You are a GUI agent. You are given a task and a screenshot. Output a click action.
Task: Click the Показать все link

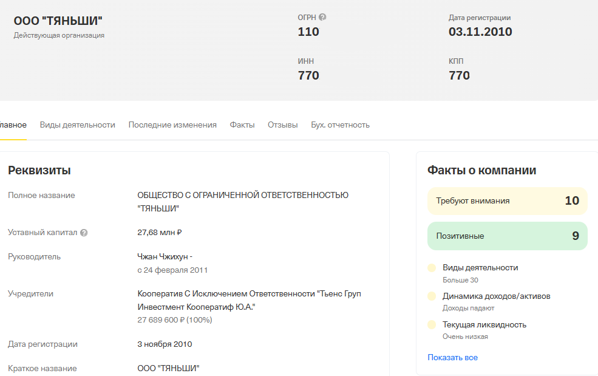coord(453,358)
